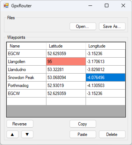Click the GpxRouter app icon in title bar
132x145 pixels.
click(6, 5)
